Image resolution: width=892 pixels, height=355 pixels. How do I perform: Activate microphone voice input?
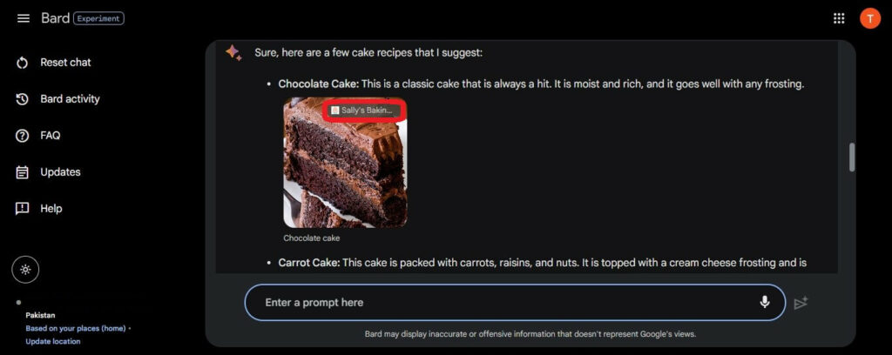click(765, 302)
